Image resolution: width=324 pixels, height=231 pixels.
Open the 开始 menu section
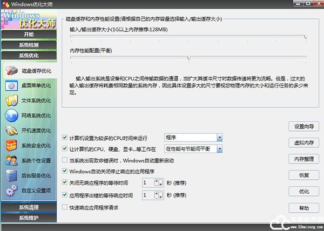click(29, 34)
